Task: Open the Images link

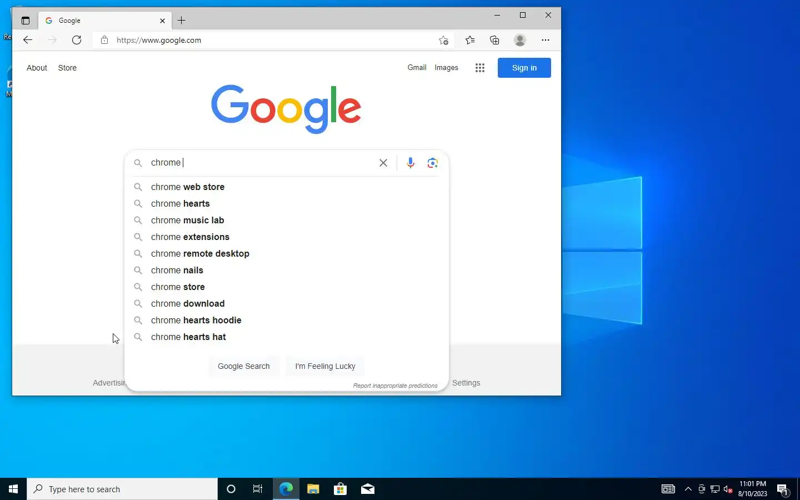Action: coord(446,67)
